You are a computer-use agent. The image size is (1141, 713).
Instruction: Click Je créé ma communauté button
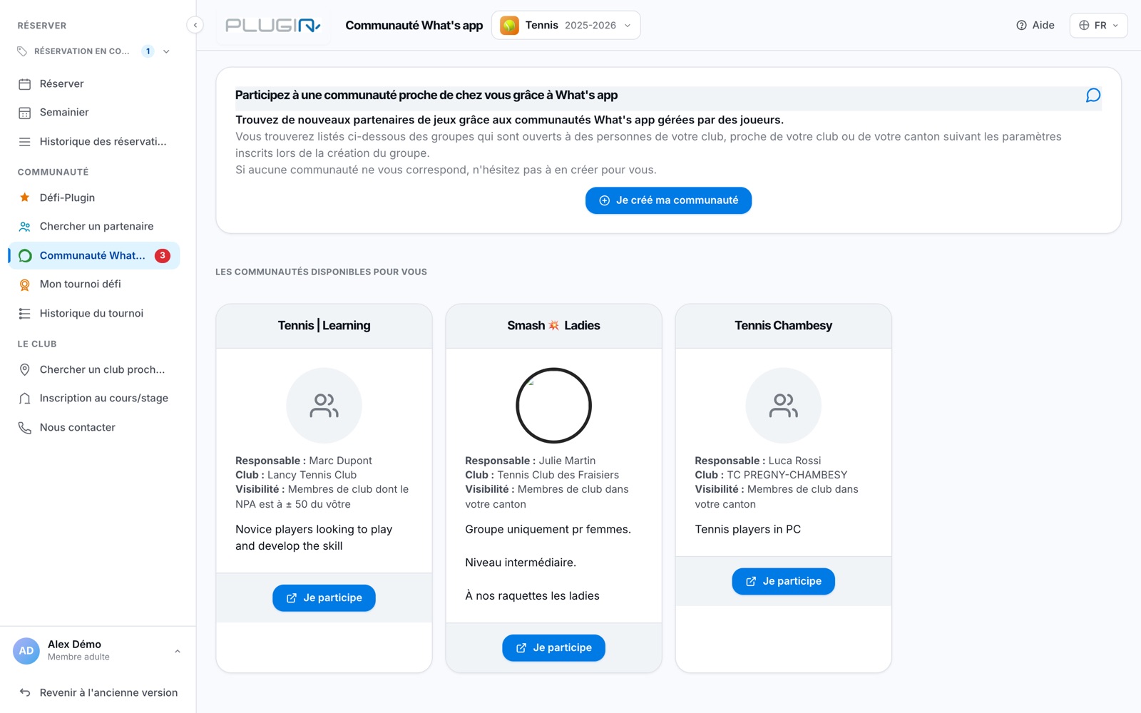pyautogui.click(x=668, y=200)
